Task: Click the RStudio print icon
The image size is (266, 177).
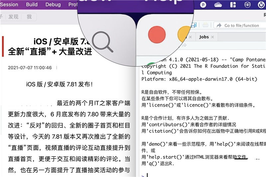Action: [x=205, y=25]
